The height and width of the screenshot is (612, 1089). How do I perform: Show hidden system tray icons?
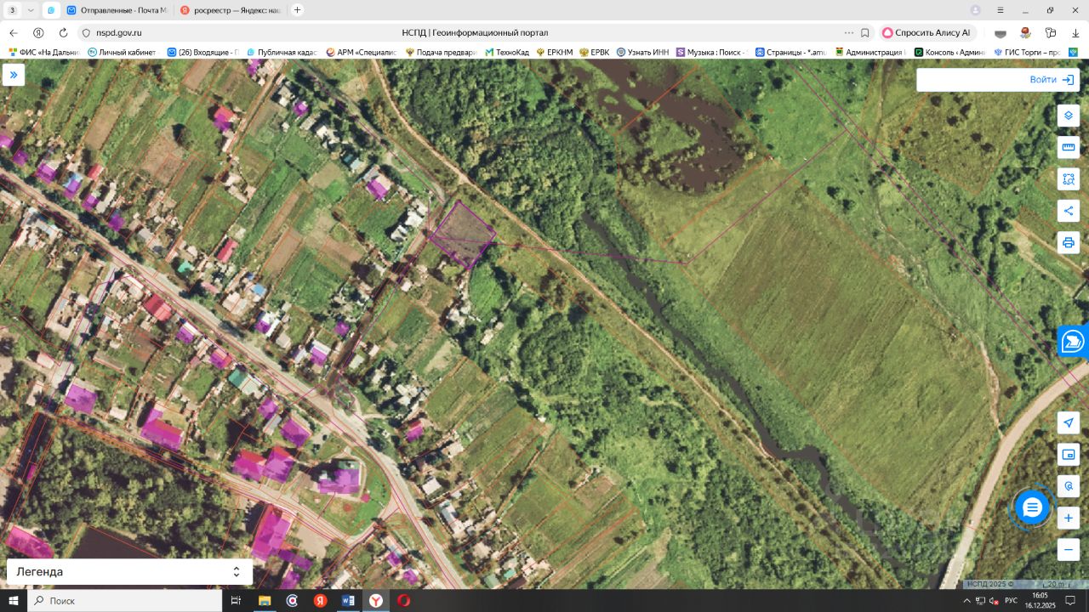coord(966,600)
